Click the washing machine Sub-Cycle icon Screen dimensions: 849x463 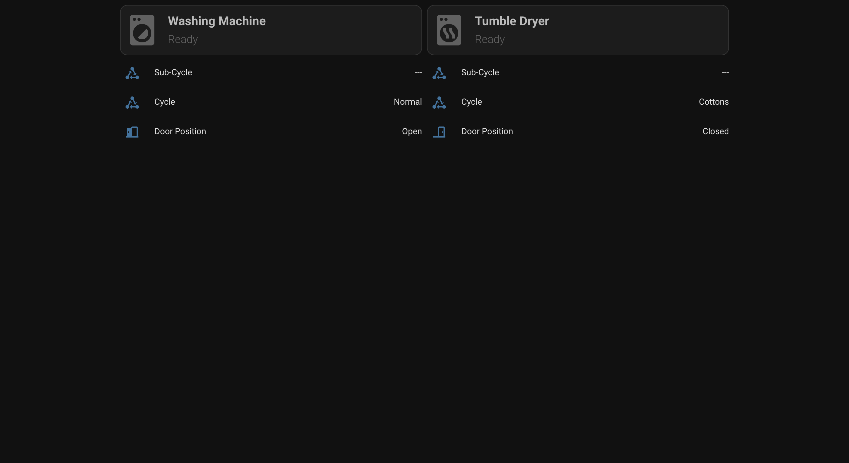132,73
